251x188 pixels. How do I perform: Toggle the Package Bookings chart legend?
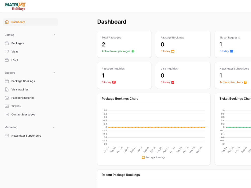click(x=154, y=157)
